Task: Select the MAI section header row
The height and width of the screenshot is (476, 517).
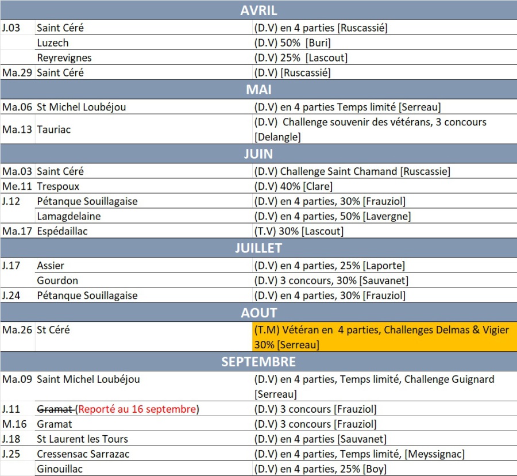Action: [258, 90]
